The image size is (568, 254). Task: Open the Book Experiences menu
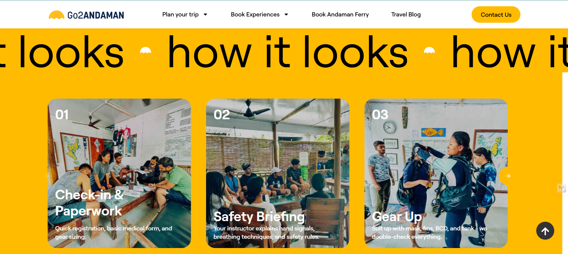coord(255,15)
